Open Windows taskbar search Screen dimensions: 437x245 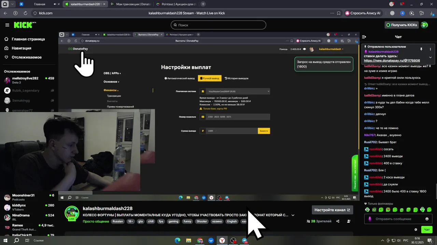[16, 241]
